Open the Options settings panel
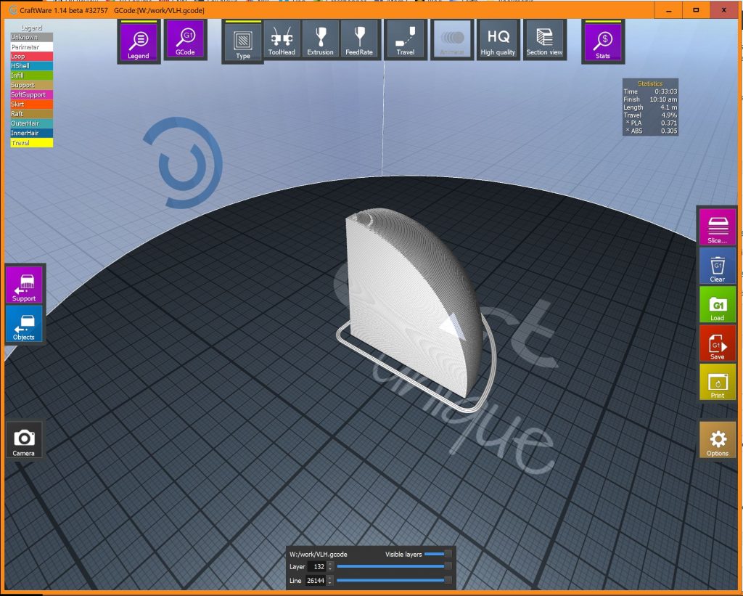The image size is (743, 596). 717,441
